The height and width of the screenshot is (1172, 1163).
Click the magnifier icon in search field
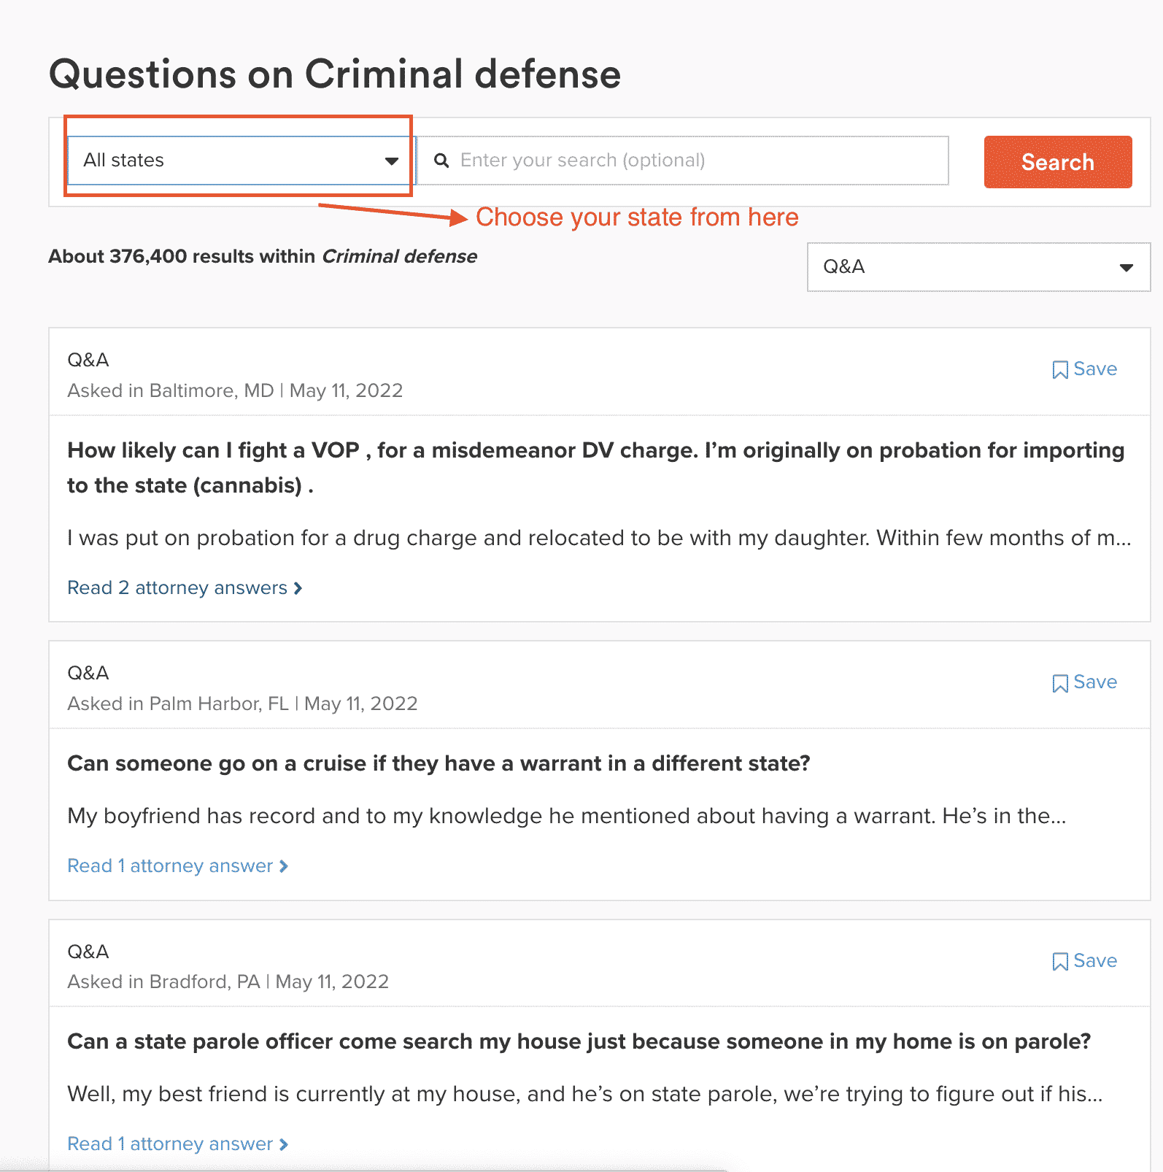(x=441, y=161)
